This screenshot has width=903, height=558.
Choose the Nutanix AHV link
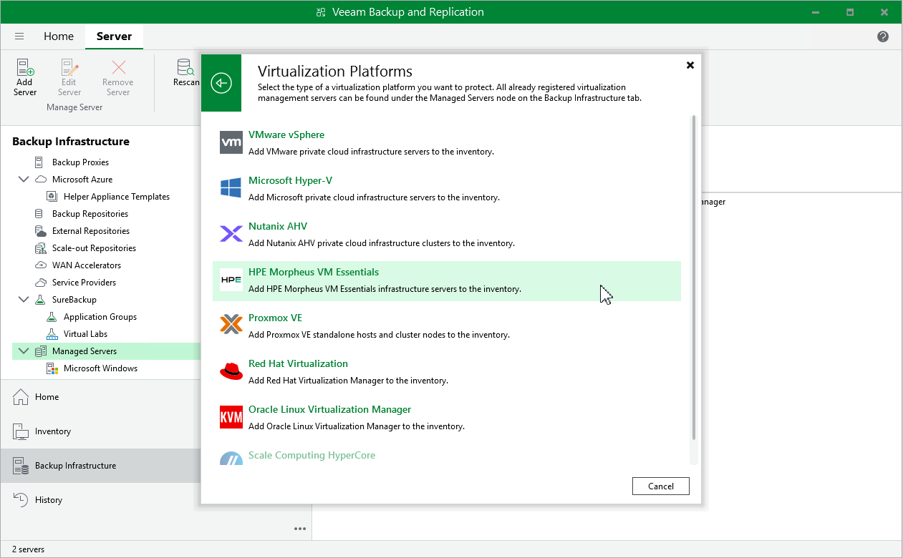(x=278, y=227)
